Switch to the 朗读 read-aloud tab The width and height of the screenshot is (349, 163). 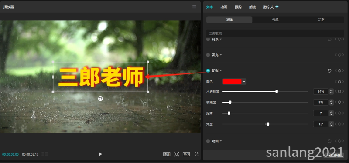(253, 7)
